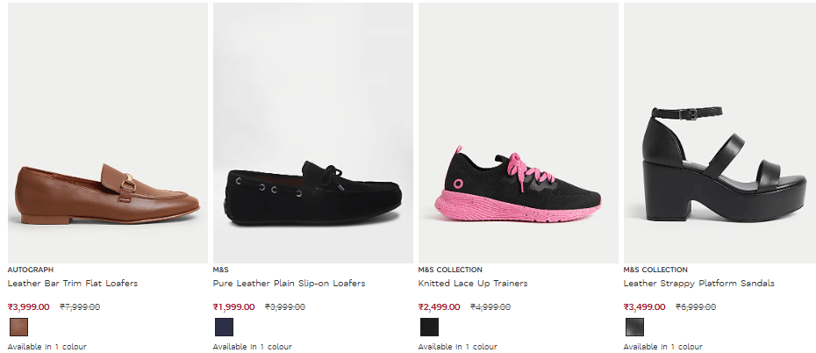Click the ₹3,499.00 sandals price
The width and height of the screenshot is (816, 353).
[645, 307]
